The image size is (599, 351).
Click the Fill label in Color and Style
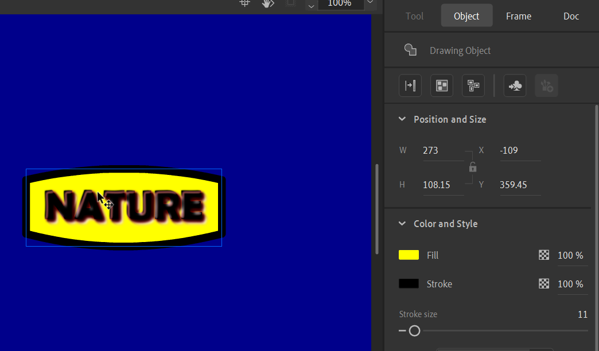[x=432, y=255]
